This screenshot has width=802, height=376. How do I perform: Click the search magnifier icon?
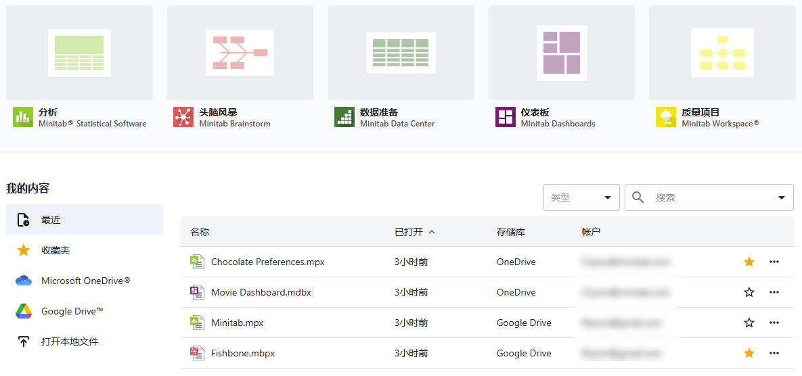[x=638, y=197]
